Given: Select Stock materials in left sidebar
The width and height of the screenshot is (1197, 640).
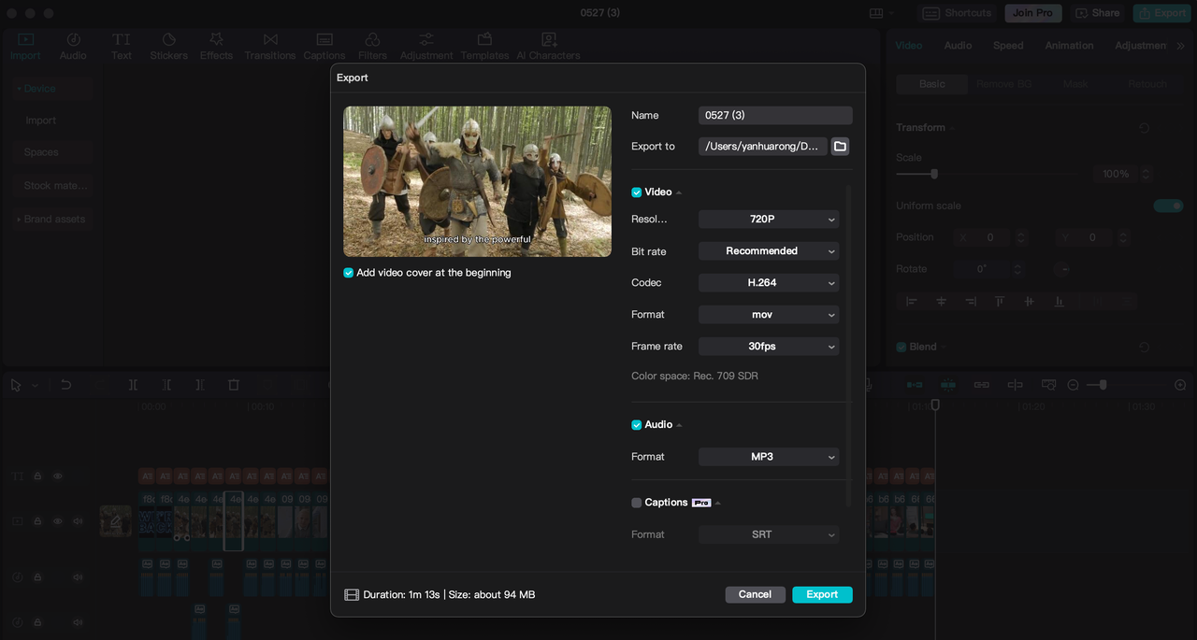Looking at the screenshot, I should [x=55, y=185].
